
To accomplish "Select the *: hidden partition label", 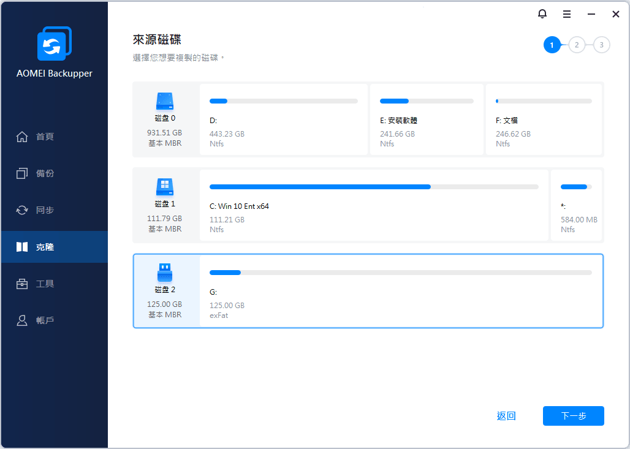I will tap(563, 206).
